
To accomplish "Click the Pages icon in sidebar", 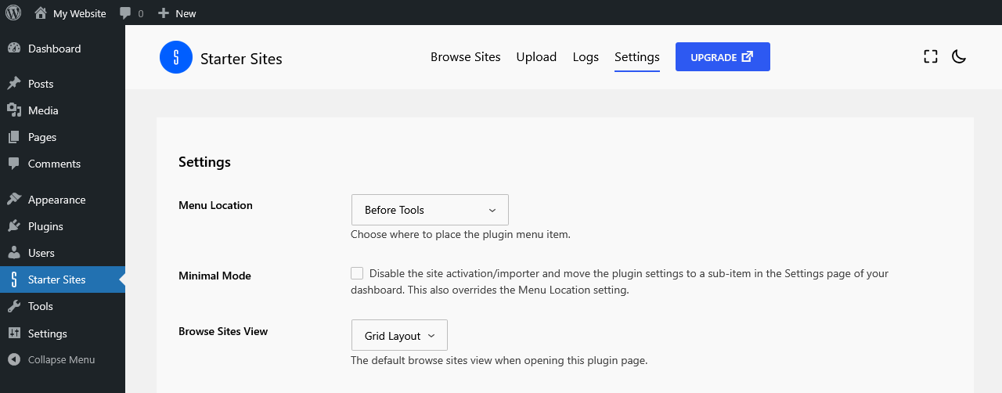I will pos(14,137).
